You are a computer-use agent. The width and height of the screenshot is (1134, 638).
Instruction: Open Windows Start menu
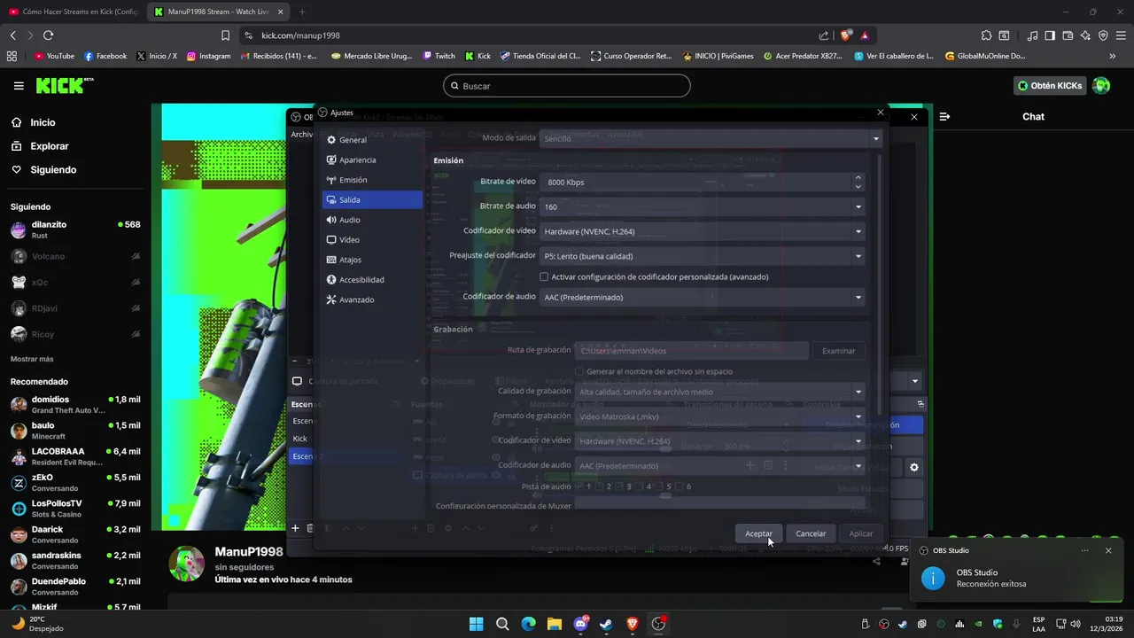point(476,624)
